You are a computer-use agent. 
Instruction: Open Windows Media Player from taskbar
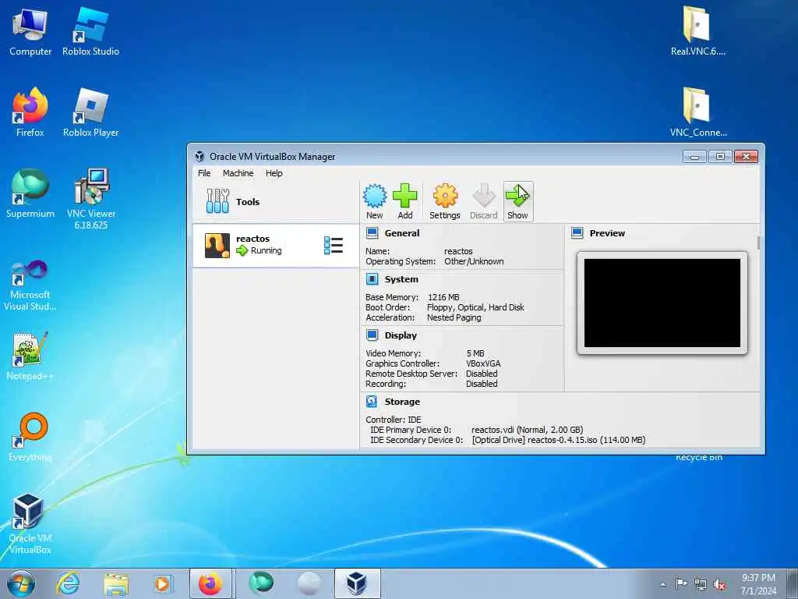(x=163, y=583)
